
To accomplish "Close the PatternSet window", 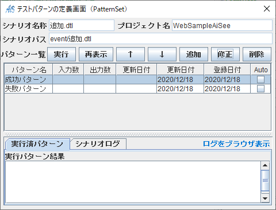I will pyautogui.click(x=267, y=9).
